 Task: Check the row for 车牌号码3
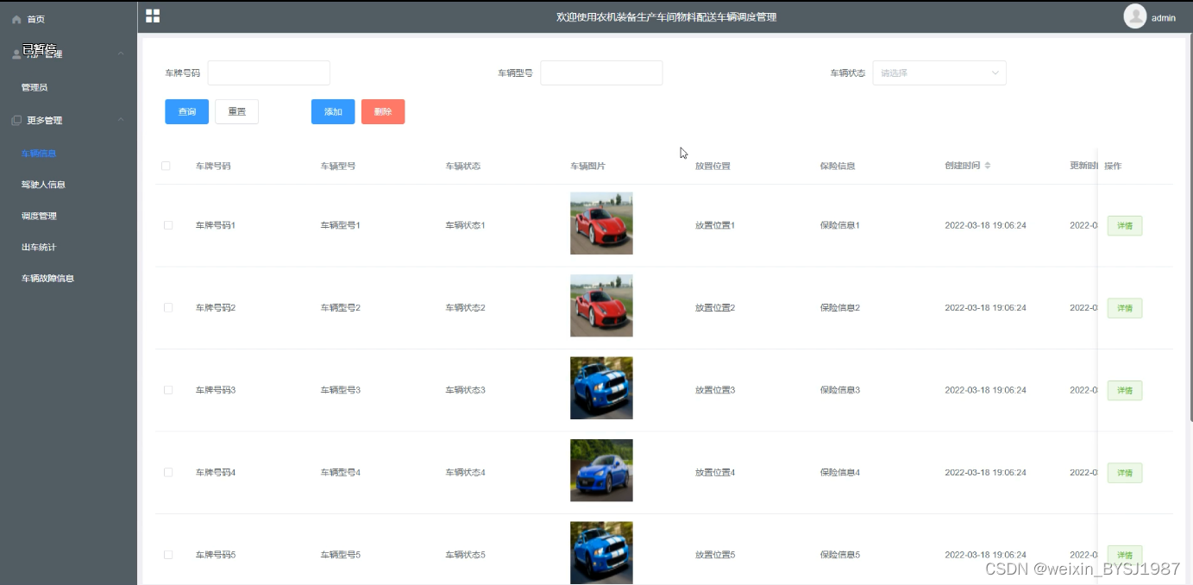click(x=168, y=390)
